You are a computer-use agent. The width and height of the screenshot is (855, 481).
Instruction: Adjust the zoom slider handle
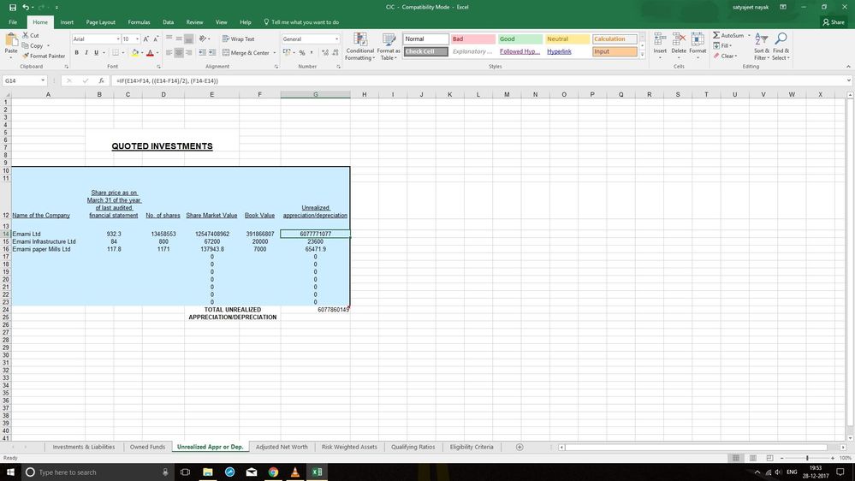click(807, 458)
